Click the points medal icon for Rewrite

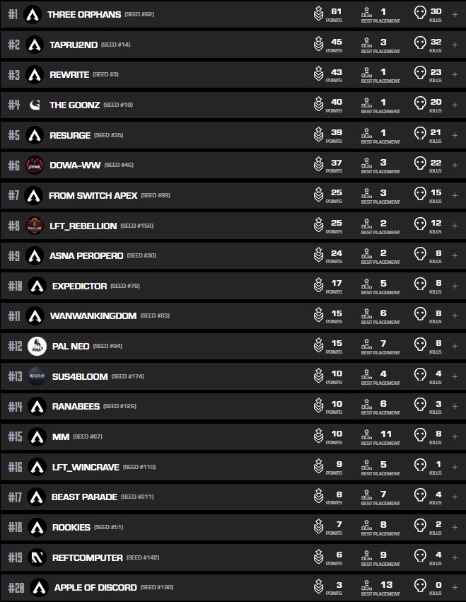click(319, 74)
